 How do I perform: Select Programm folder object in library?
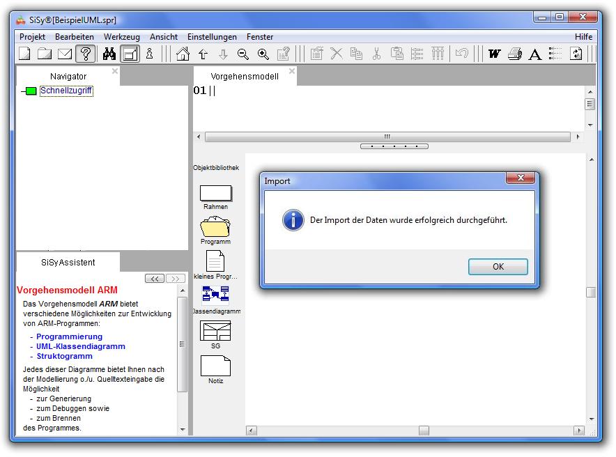(215, 231)
